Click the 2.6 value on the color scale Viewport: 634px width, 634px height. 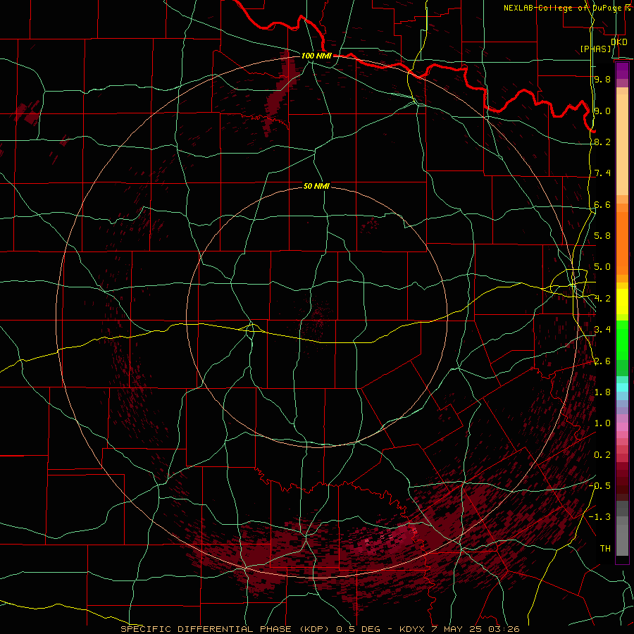click(602, 361)
